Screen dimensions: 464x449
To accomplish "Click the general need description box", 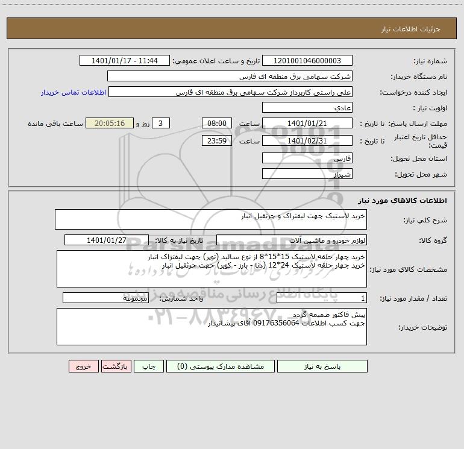I will (211, 219).
